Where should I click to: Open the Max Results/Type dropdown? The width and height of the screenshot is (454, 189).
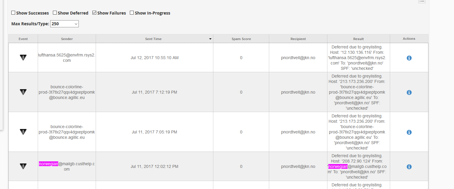pos(64,24)
